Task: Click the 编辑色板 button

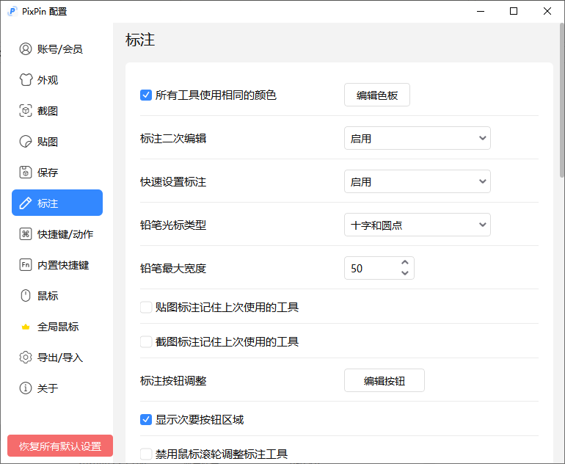Action: [x=377, y=95]
